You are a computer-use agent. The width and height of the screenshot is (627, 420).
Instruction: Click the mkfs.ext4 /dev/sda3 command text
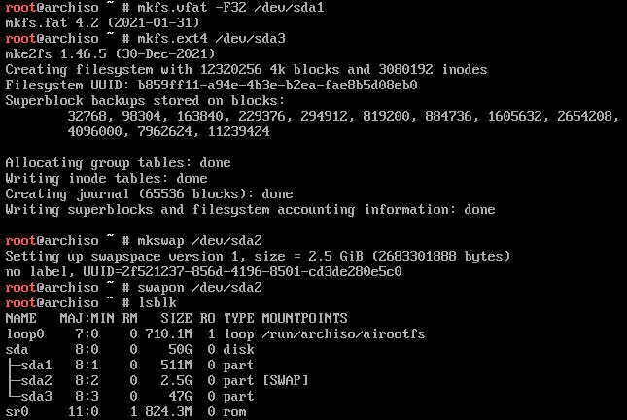click(x=211, y=38)
